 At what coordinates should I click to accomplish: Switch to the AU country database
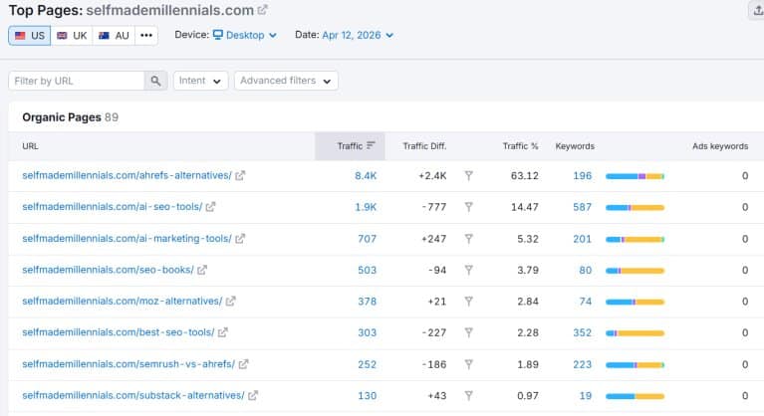114,36
